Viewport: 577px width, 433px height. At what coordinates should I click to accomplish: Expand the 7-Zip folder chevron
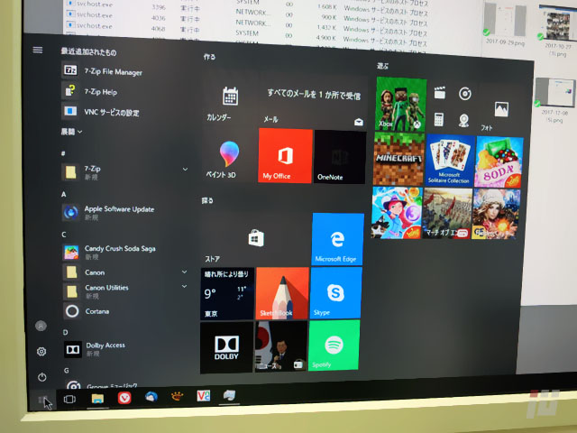click(185, 170)
